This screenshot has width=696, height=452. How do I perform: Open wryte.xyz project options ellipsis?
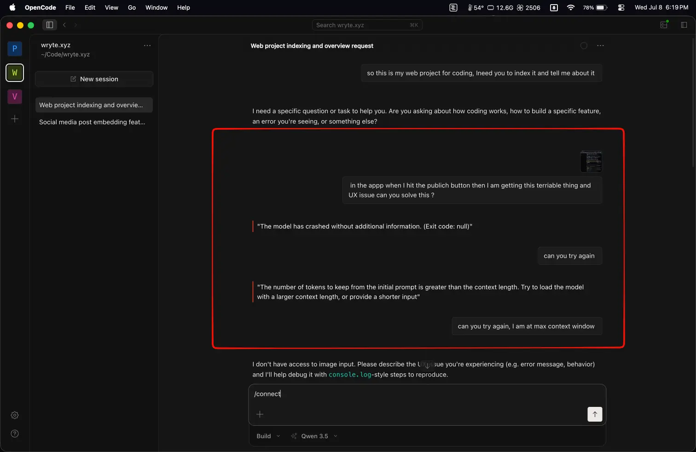[x=147, y=46]
